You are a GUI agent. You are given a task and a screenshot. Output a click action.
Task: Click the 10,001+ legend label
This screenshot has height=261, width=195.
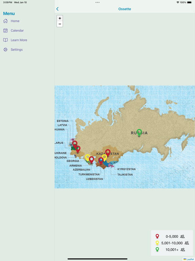(172, 250)
